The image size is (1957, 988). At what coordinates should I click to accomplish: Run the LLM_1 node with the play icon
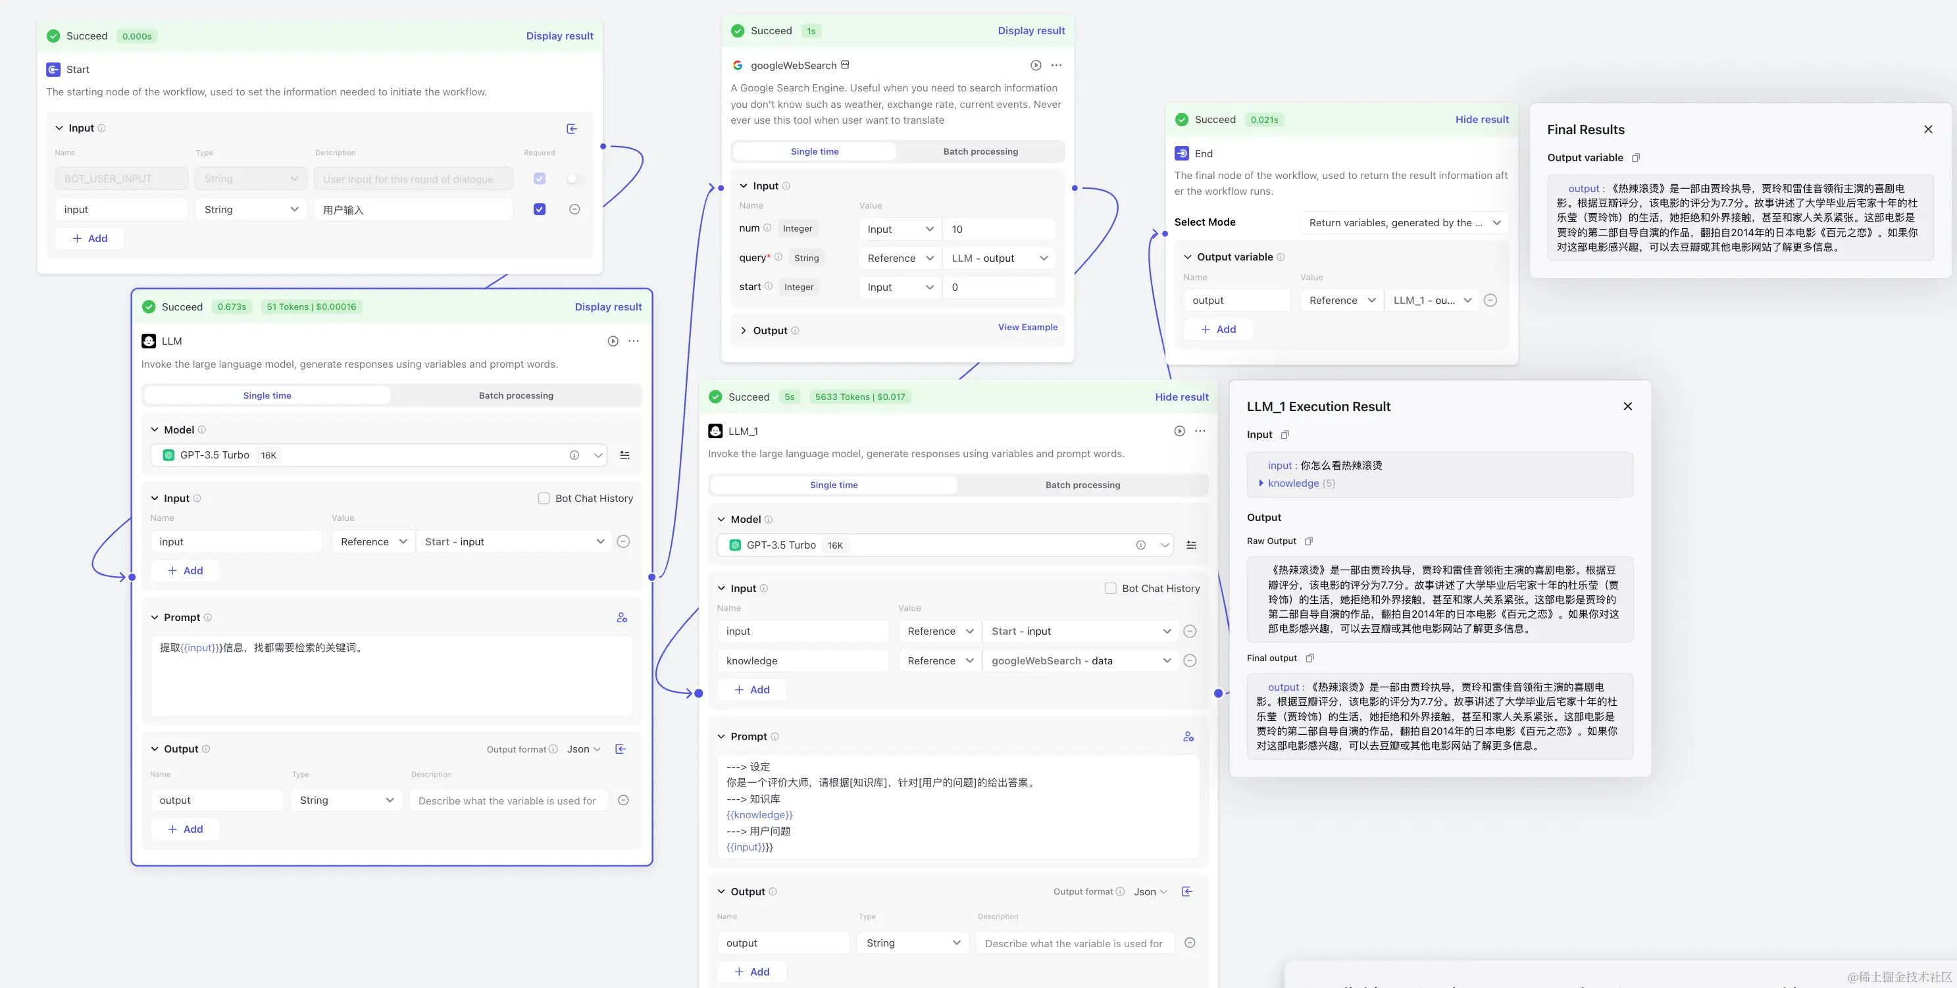click(1179, 431)
